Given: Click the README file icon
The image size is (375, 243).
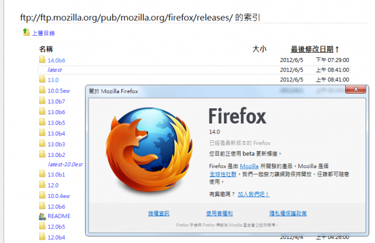Looking at the screenshot, I should click(42, 217).
